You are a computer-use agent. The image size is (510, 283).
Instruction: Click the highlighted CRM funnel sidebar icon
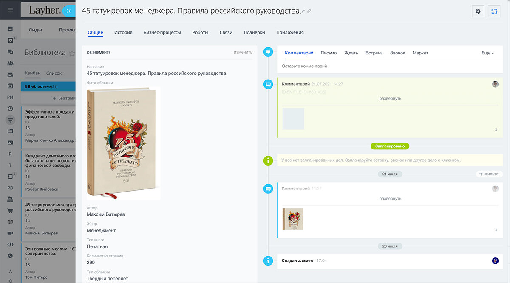coord(10,120)
